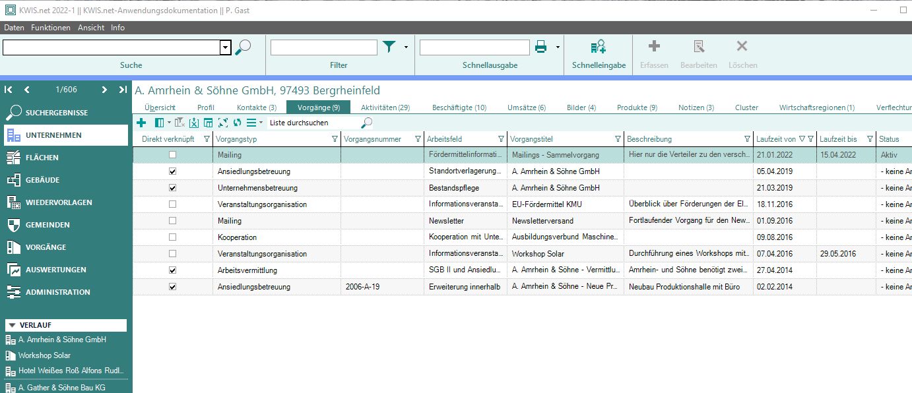The width and height of the screenshot is (912, 393).
Task: Go to Suchergebnisse in the sidebar
Action: pos(66,113)
